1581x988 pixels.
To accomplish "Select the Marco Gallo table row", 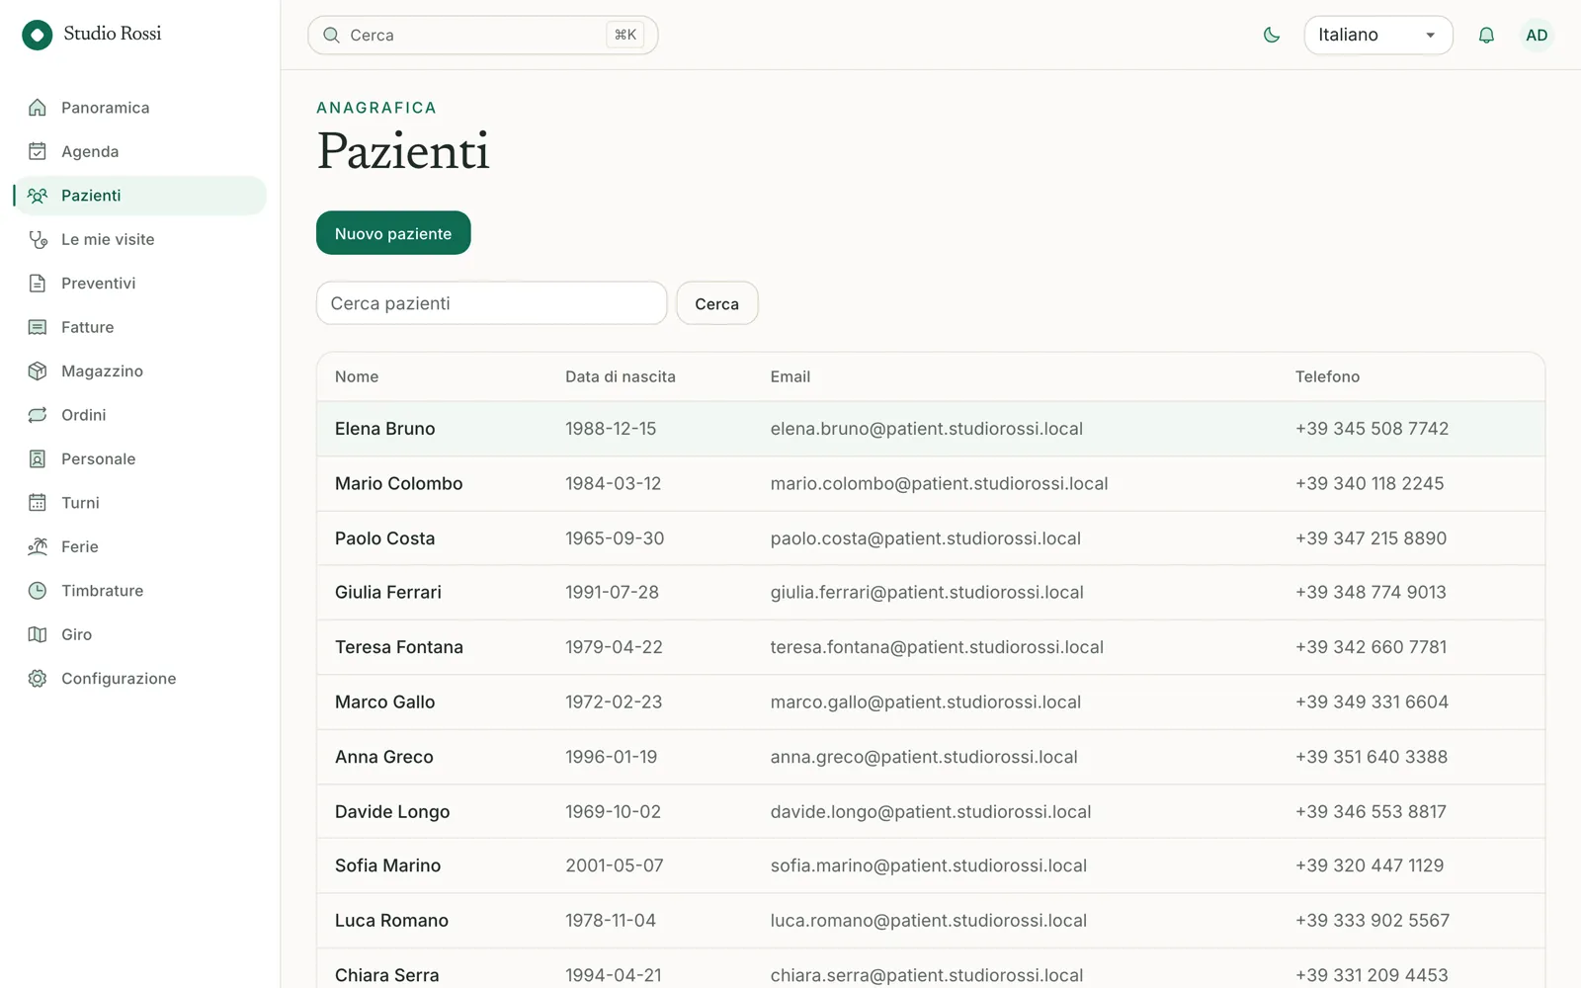I will click(x=931, y=702).
